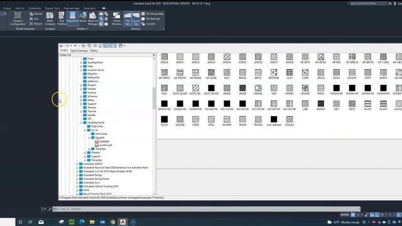Image resolution: width=402 pixels, height=226 pixels.
Task: Collapse the UserDataCache folder
Action: coord(81,122)
